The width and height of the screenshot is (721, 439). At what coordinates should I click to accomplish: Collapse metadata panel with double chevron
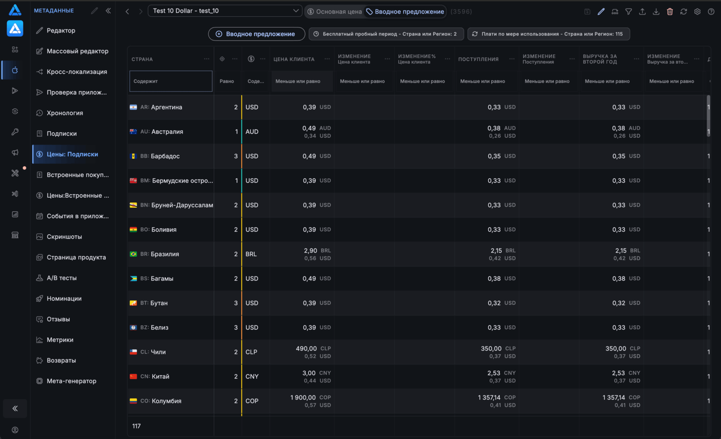[x=108, y=11]
